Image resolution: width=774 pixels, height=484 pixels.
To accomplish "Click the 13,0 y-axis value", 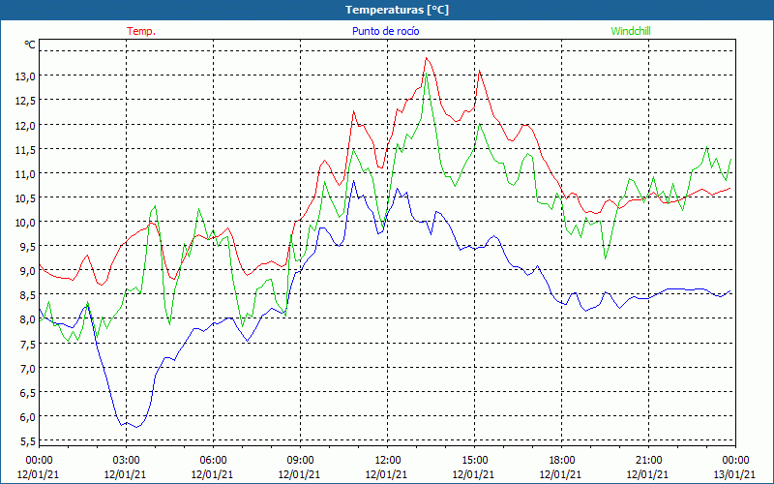I will click(27, 76).
